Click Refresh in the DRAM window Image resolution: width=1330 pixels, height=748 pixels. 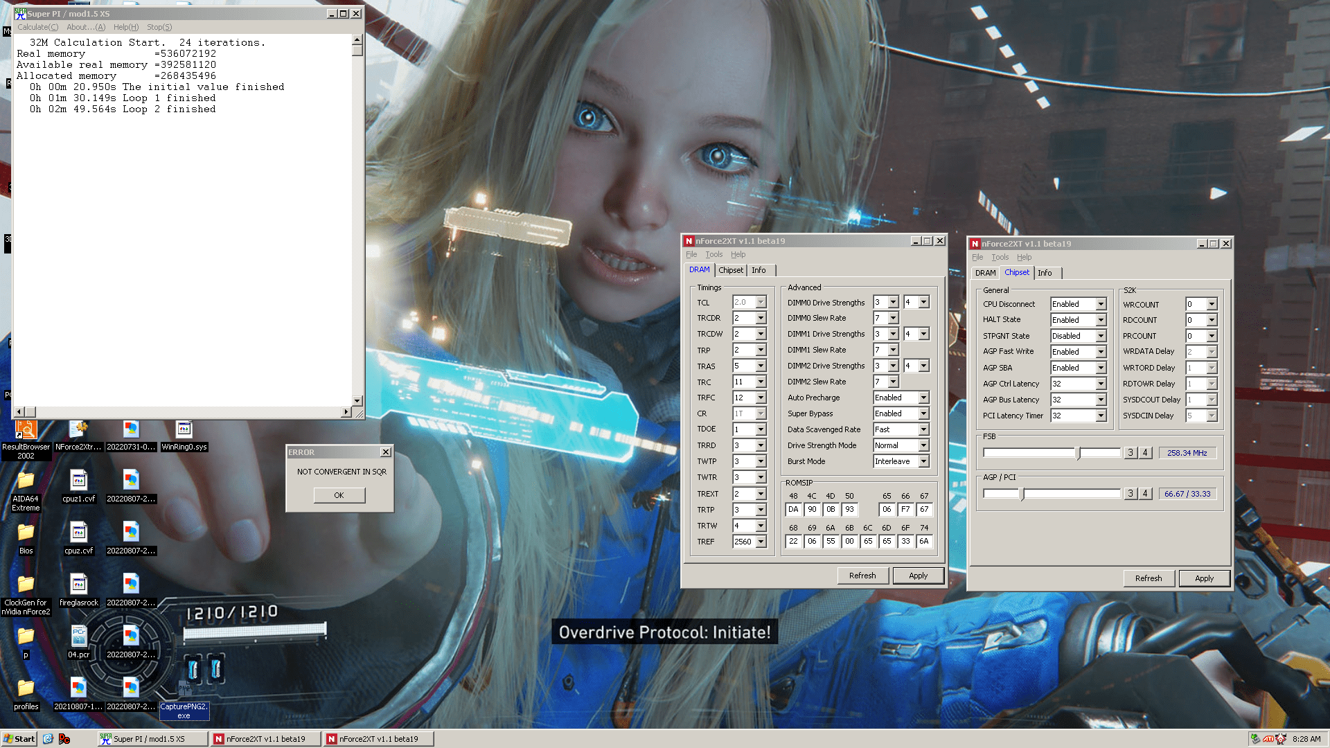(862, 576)
